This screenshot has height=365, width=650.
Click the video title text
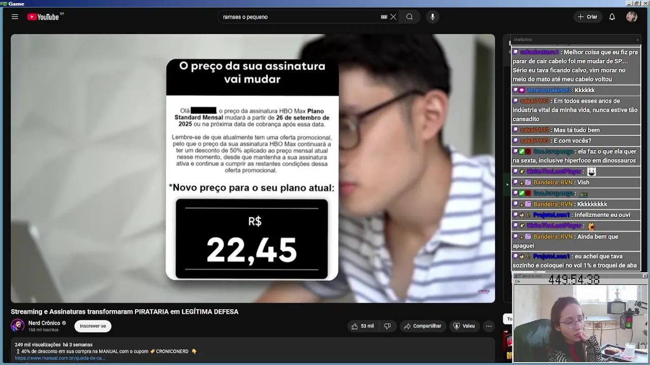point(124,312)
